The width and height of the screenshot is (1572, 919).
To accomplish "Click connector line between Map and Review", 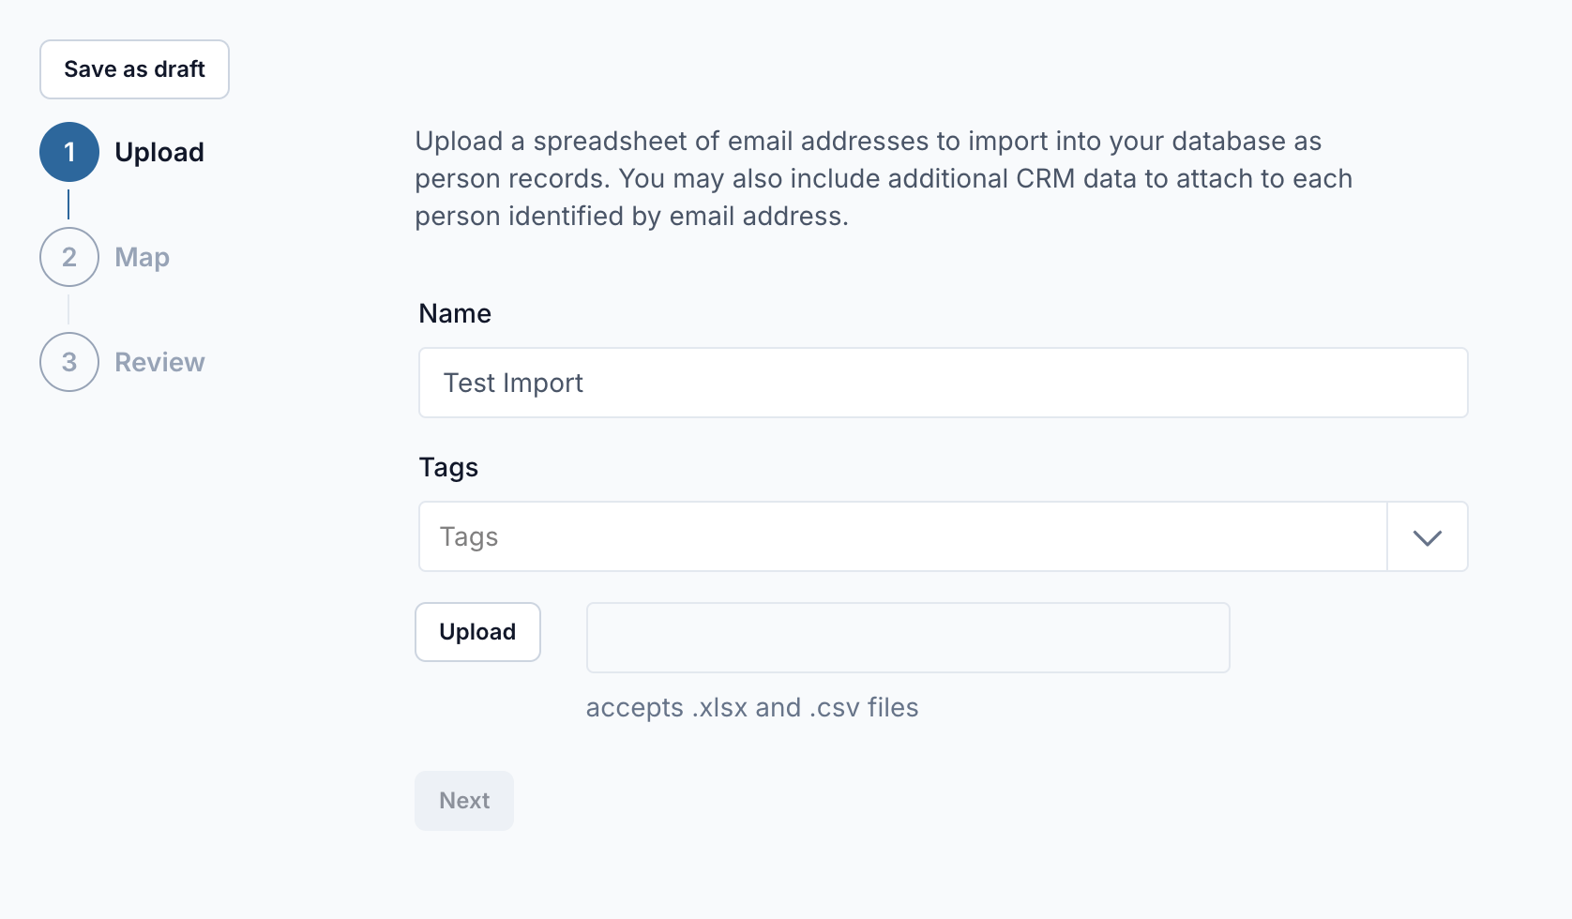I will (x=68, y=309).
